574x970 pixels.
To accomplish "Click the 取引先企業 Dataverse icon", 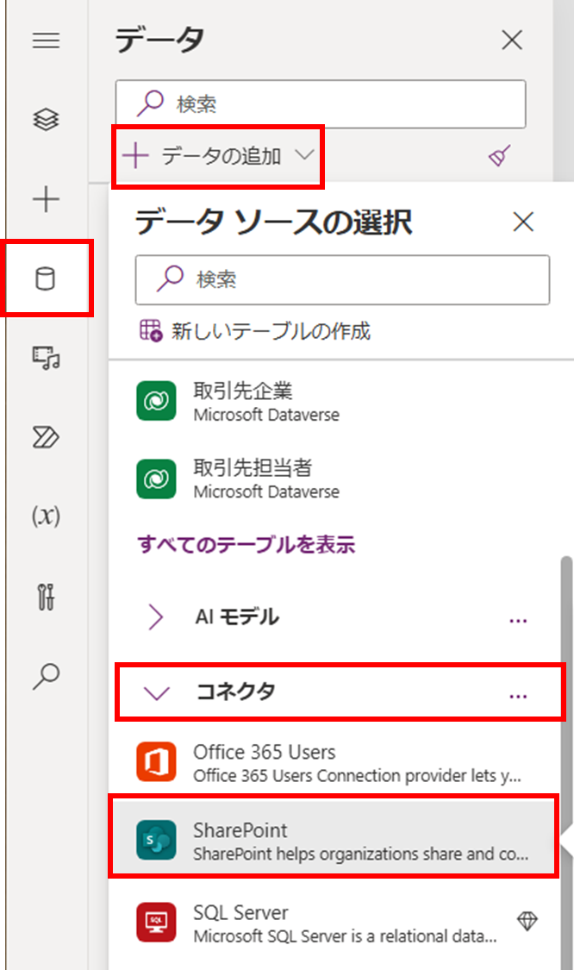I will coord(156,402).
